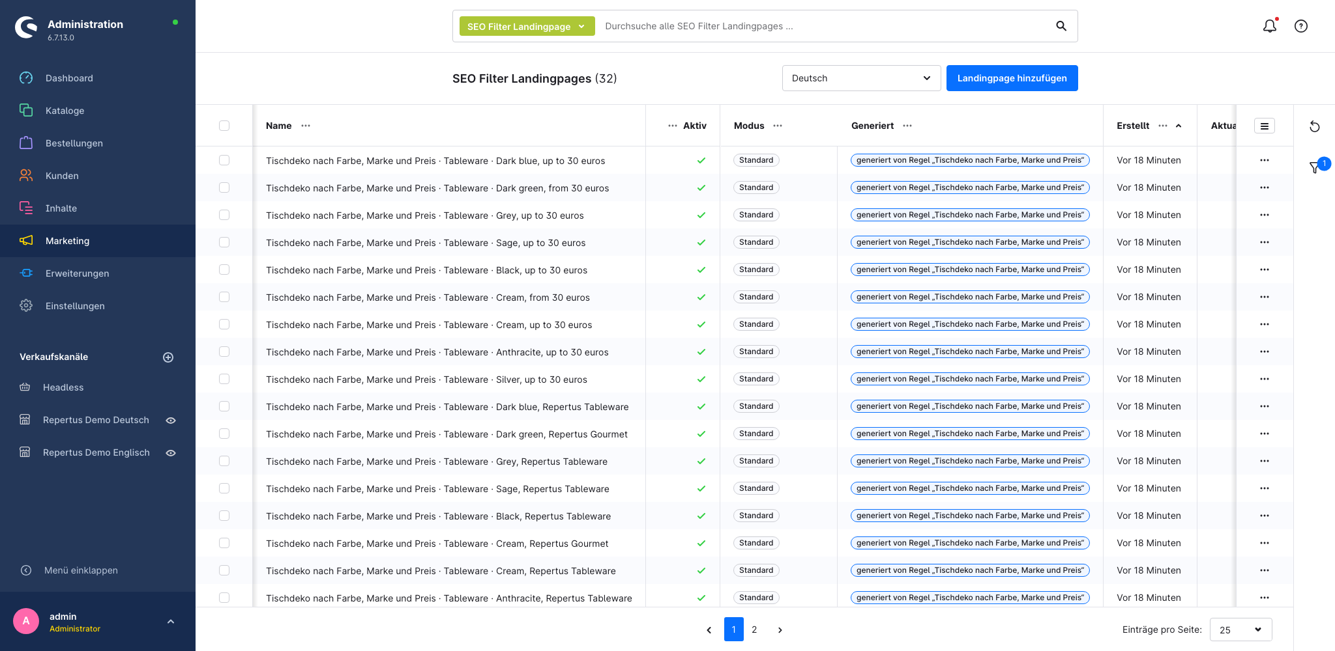The height and width of the screenshot is (651, 1335).
Task: Open Headless sales channel
Action: (x=63, y=387)
